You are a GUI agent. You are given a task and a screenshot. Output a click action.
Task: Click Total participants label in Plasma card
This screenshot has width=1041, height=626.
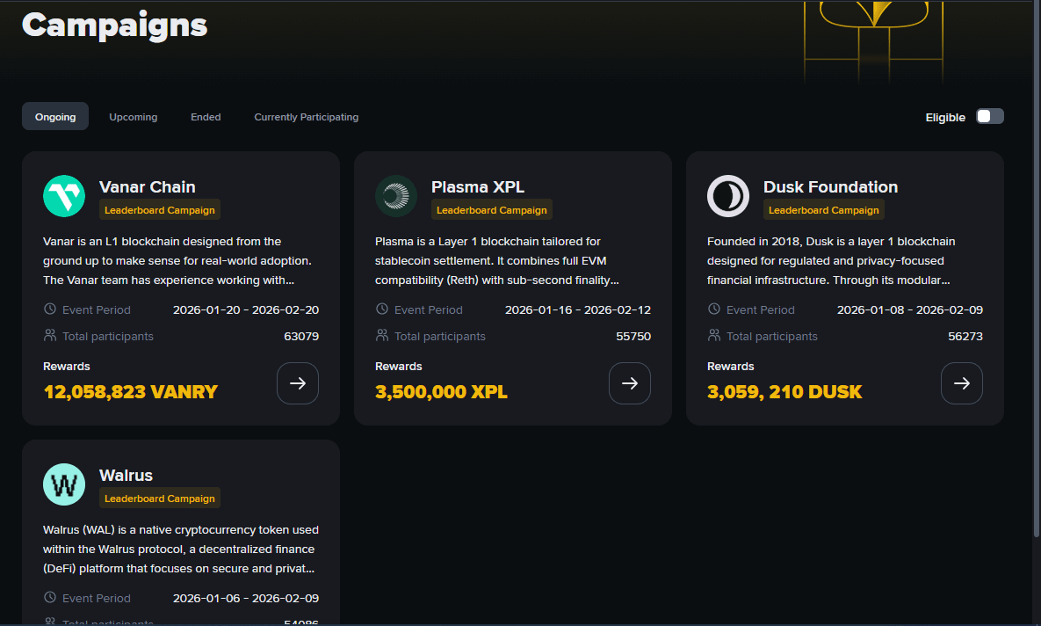click(x=439, y=336)
